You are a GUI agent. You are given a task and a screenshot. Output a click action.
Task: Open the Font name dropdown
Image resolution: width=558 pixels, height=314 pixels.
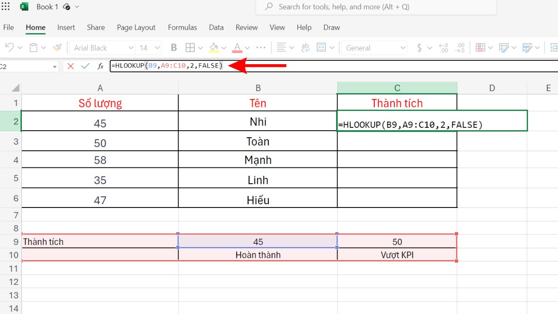100,47
